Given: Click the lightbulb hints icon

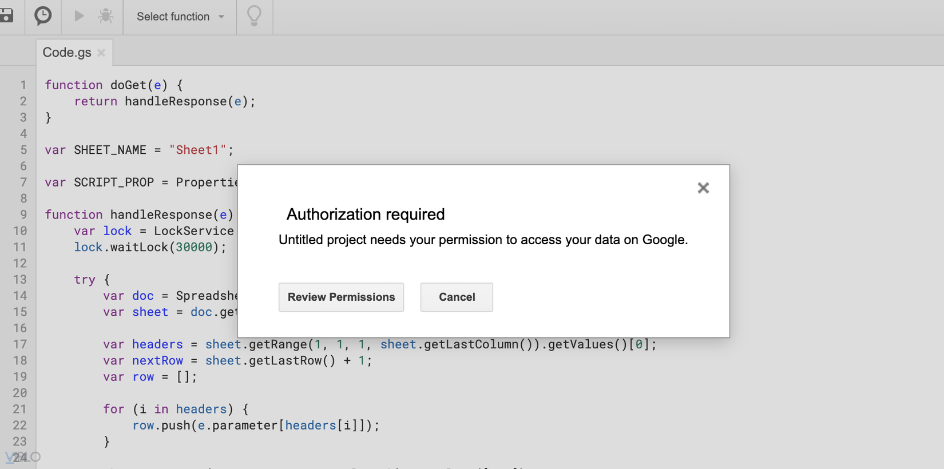Looking at the screenshot, I should click(254, 16).
